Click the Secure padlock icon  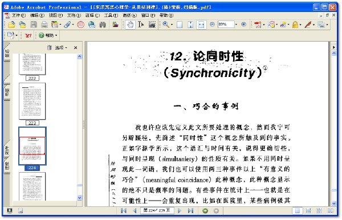pos(295,25)
